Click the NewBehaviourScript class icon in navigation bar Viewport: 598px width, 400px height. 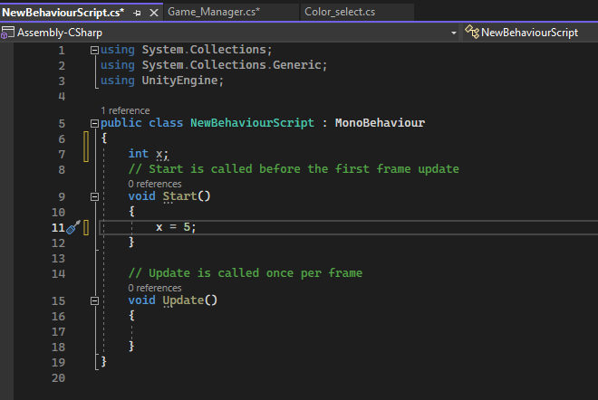[x=471, y=33]
